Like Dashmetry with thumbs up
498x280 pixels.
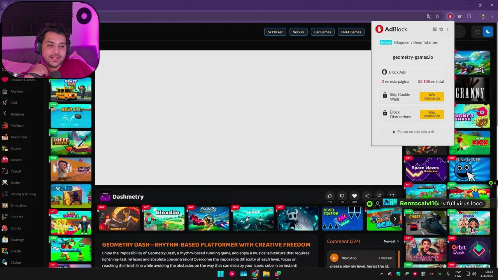click(x=330, y=196)
